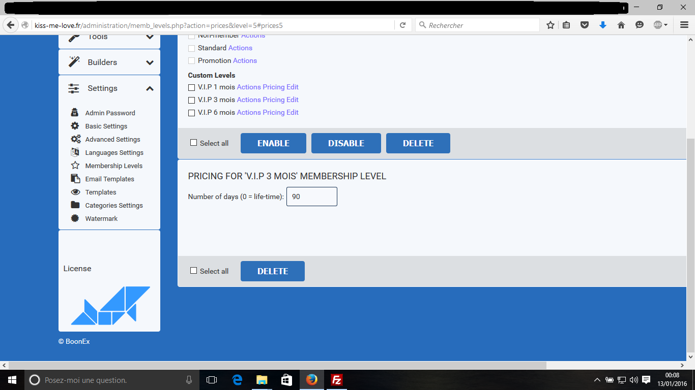Open Watermark settings in the sidebar
The image size is (695, 390).
tap(101, 218)
